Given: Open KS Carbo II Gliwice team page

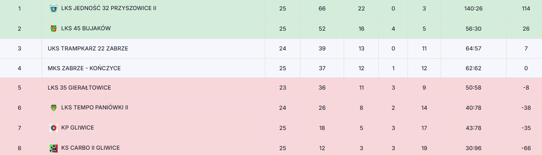Looking at the screenshot, I should coord(90,148).
